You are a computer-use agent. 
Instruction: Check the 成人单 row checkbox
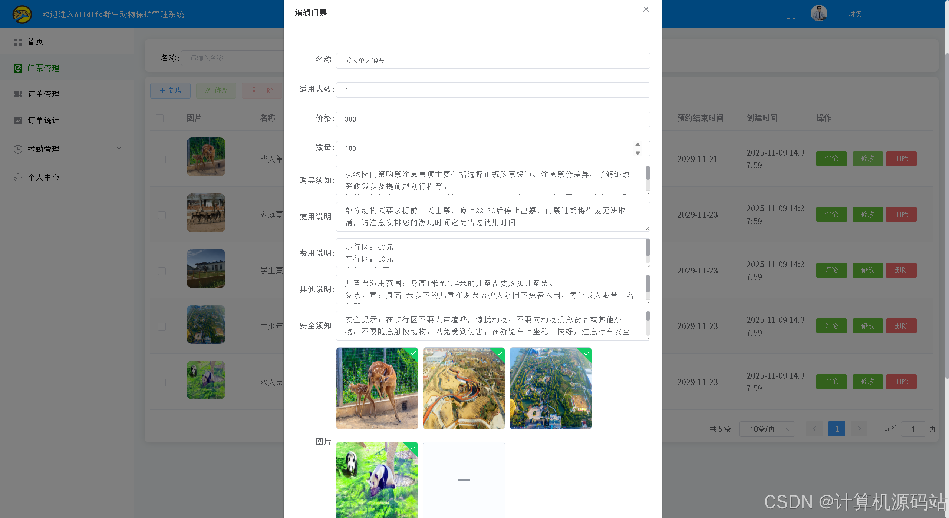[x=162, y=159]
